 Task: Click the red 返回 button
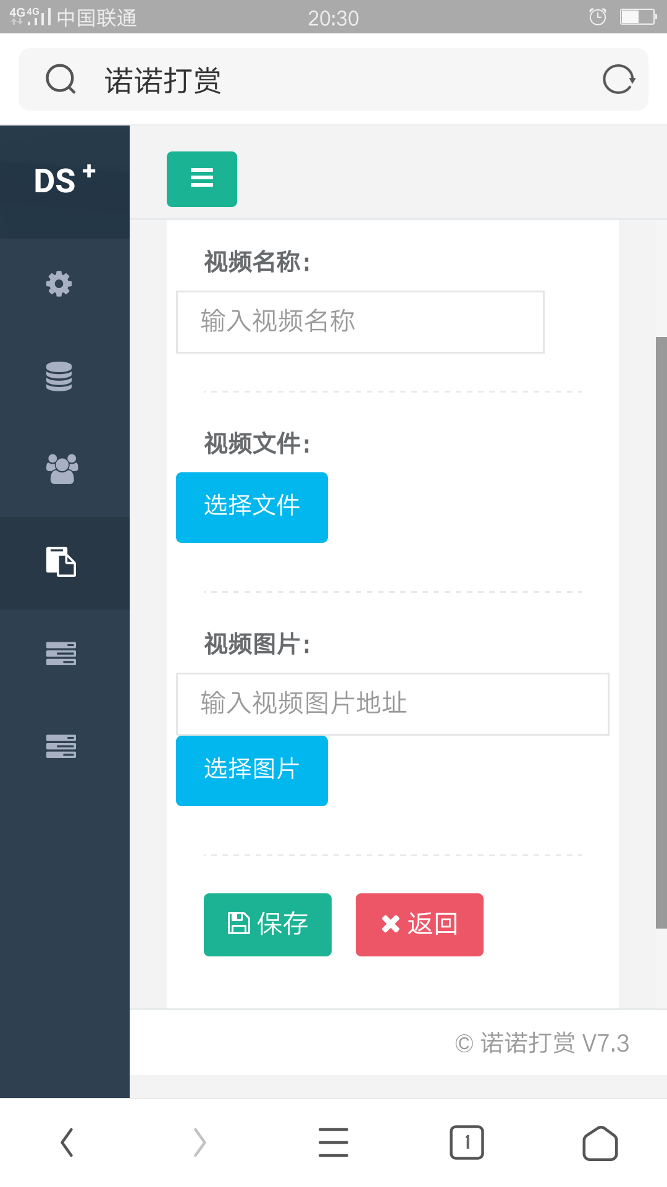419,925
